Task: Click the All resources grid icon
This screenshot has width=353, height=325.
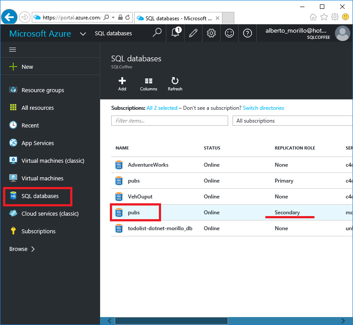Action: coord(13,108)
